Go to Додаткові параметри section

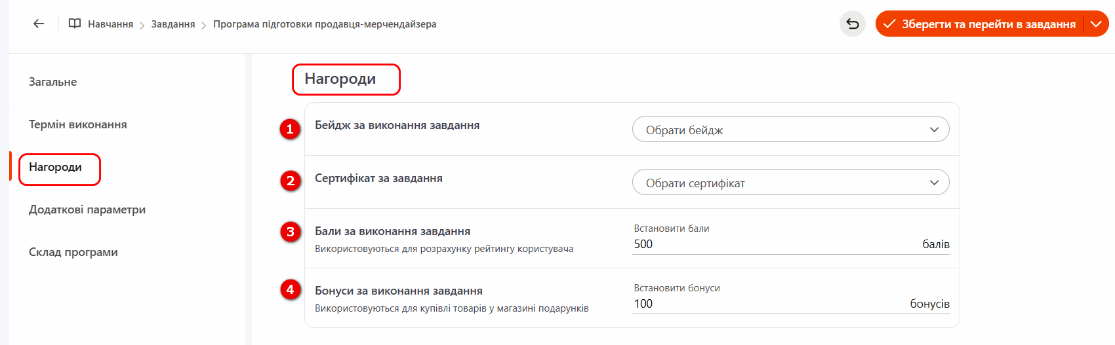tap(87, 209)
